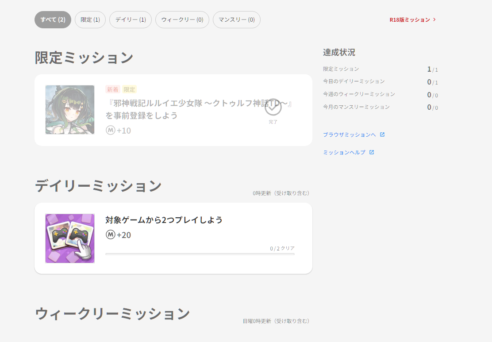Open the ミッションヘルプ link

point(344,152)
